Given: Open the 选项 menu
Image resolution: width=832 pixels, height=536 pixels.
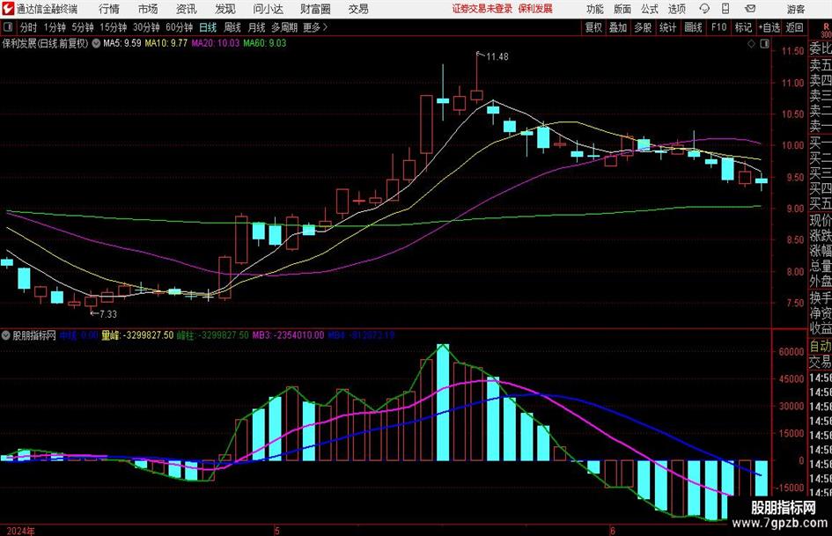Looking at the screenshot, I should tap(676, 9).
